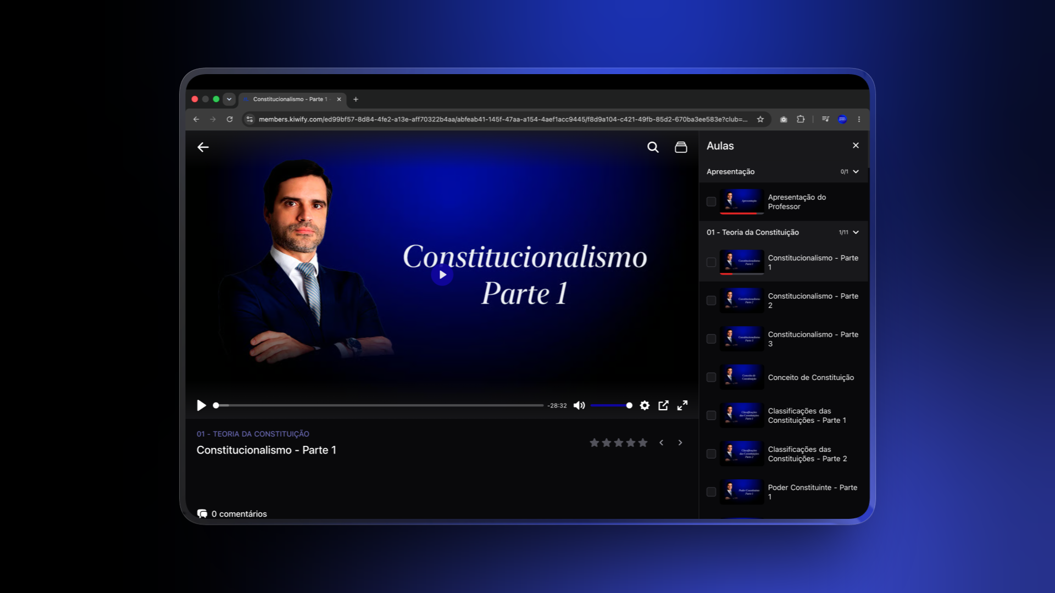Screen dimensions: 1055x593
Task: Collapse the 01 - Teoria da Constituição module
Action: [856, 232]
